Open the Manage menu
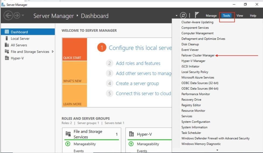Image resolution: width=263 pixels, height=153 pixels. click(211, 16)
